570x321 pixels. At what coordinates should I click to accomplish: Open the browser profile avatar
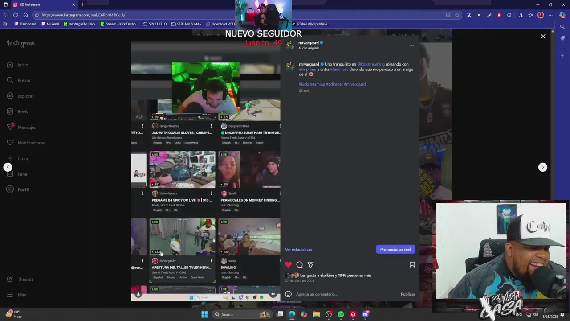541,15
